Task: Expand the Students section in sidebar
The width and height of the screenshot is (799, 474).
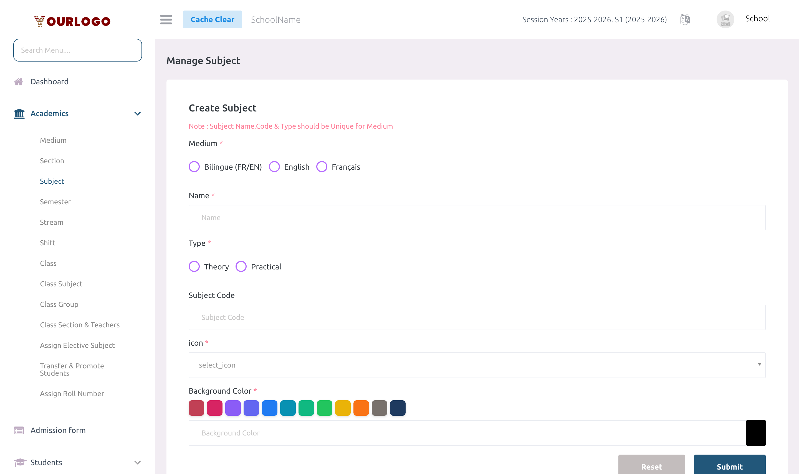Action: pos(137,462)
